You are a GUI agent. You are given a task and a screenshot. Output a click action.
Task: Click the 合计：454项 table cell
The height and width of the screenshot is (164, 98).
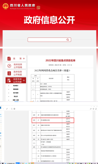coord(51,84)
